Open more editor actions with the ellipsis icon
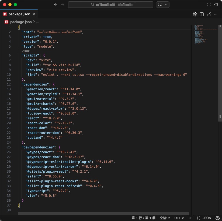 pyautogui.click(x=216, y=14)
